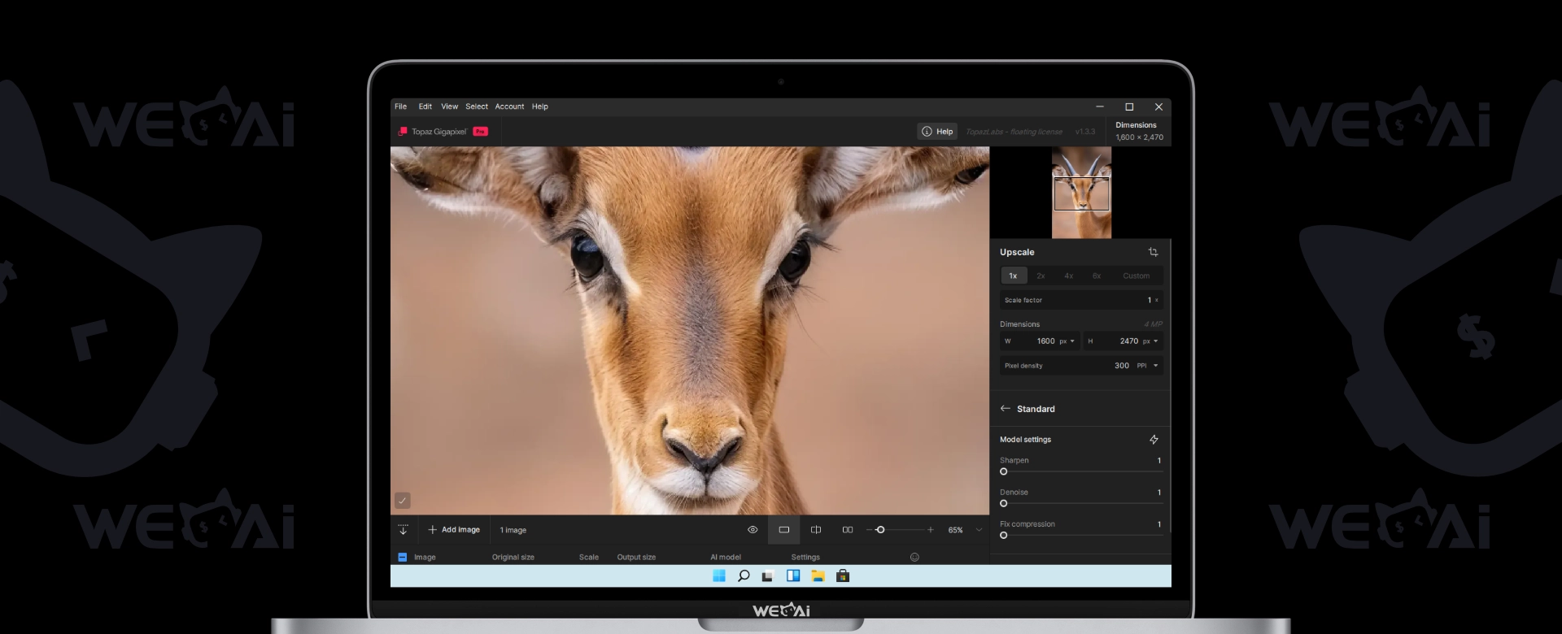Click the Standard model label
Screen dimensions: 1562x634
point(1036,409)
